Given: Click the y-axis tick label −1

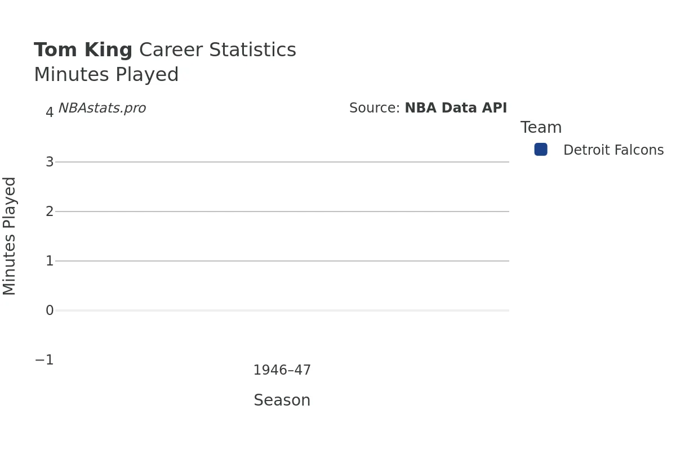Looking at the screenshot, I should (45, 360).
